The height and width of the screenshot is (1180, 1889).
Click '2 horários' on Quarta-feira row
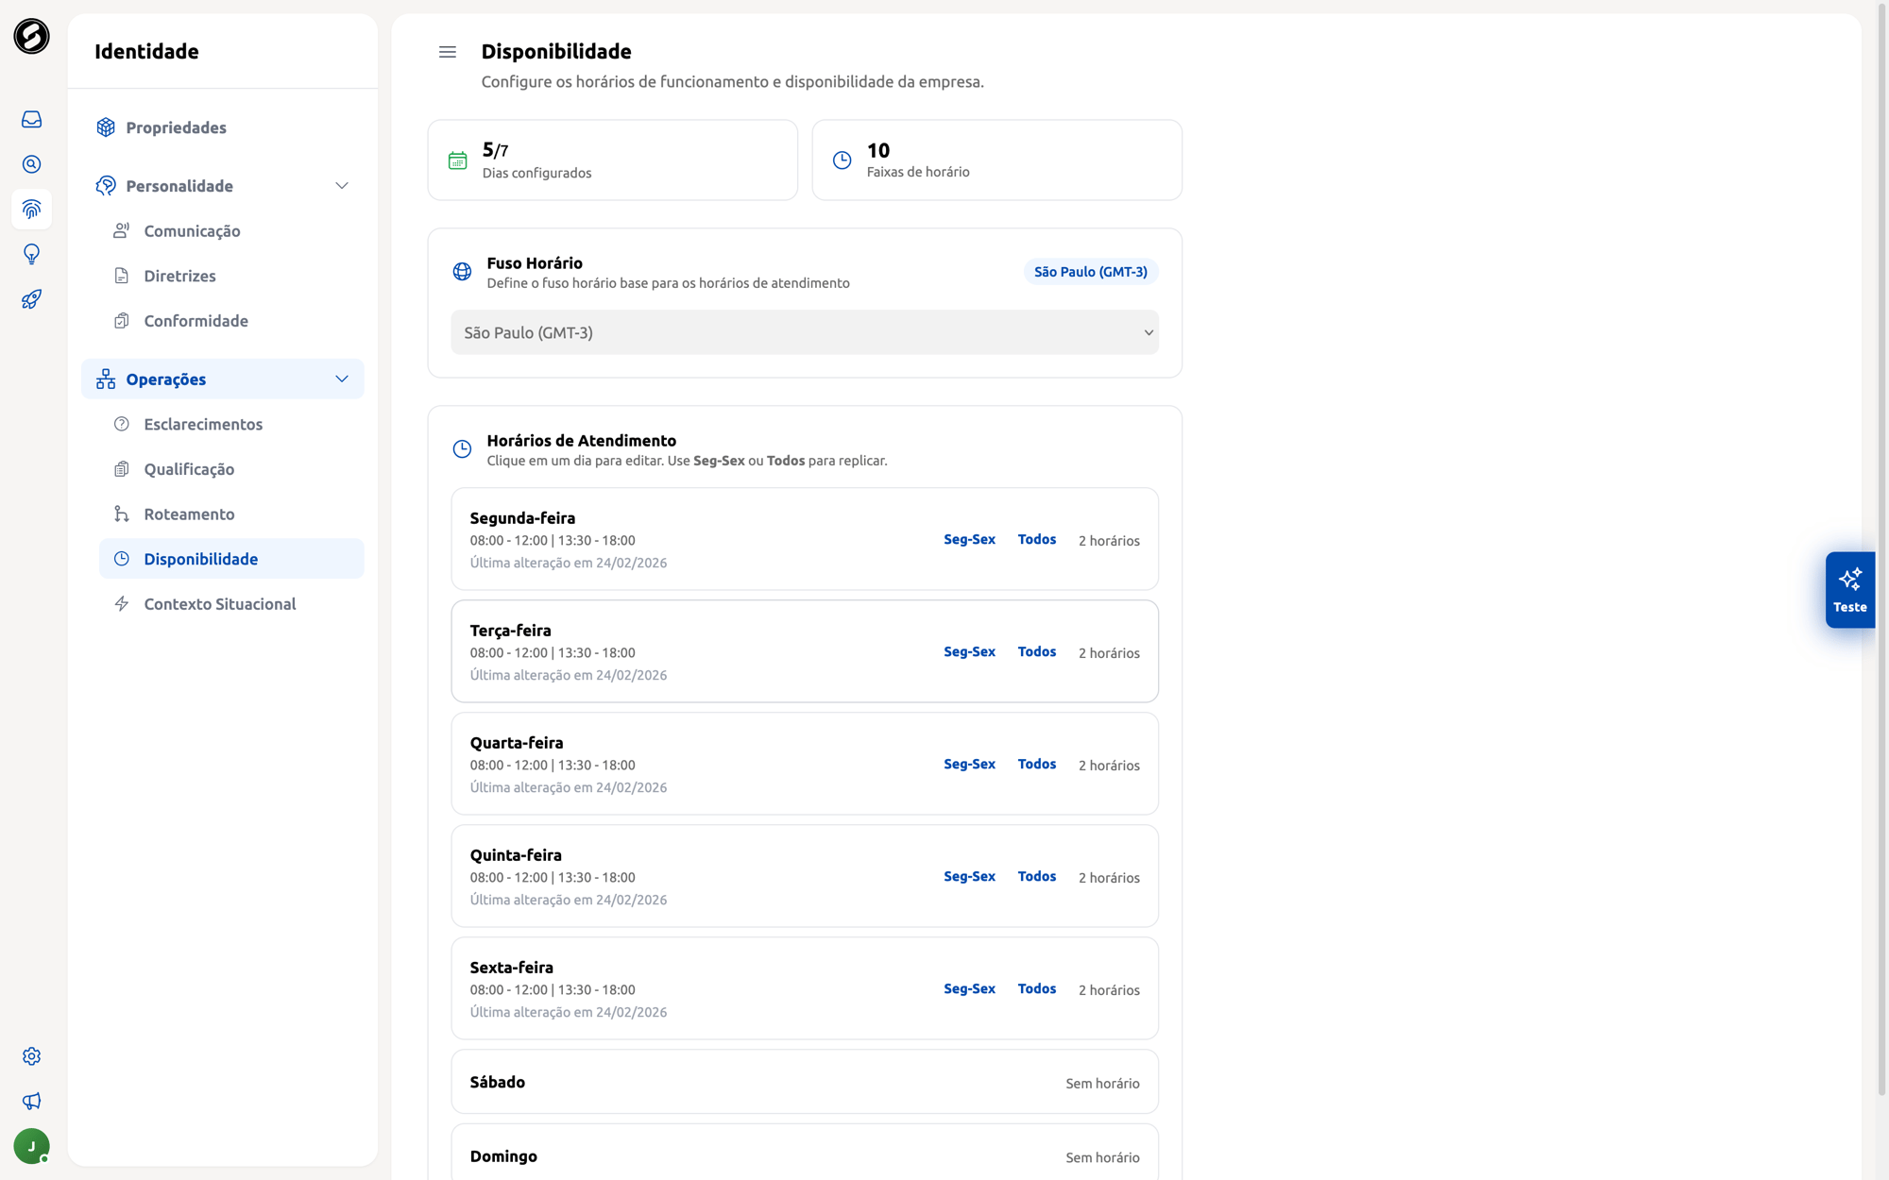(x=1109, y=766)
